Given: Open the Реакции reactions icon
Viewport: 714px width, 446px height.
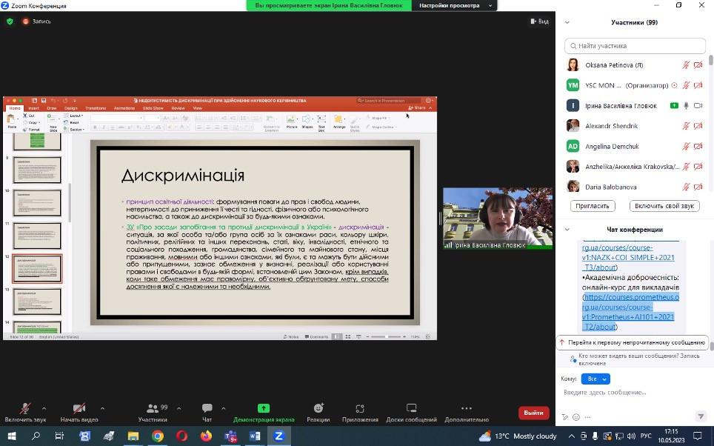Looking at the screenshot, I should (318, 409).
